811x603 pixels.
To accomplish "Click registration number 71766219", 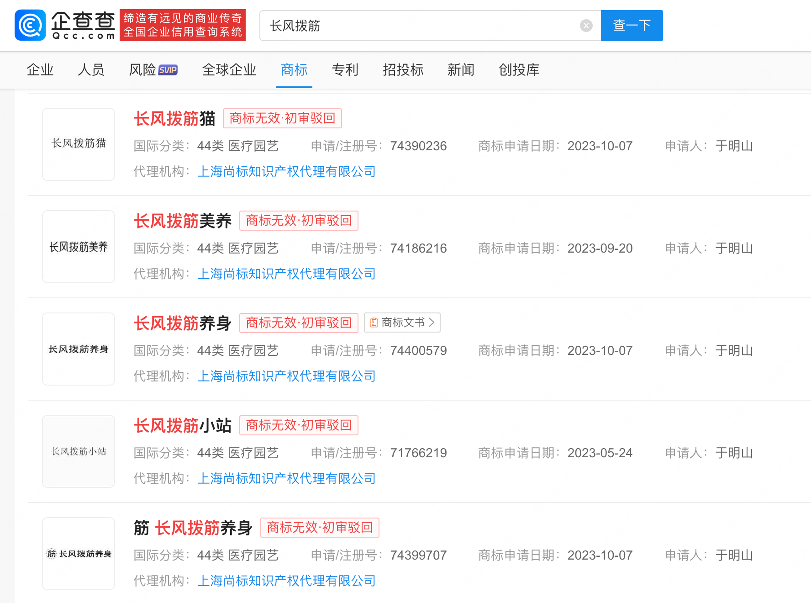I will (418, 453).
